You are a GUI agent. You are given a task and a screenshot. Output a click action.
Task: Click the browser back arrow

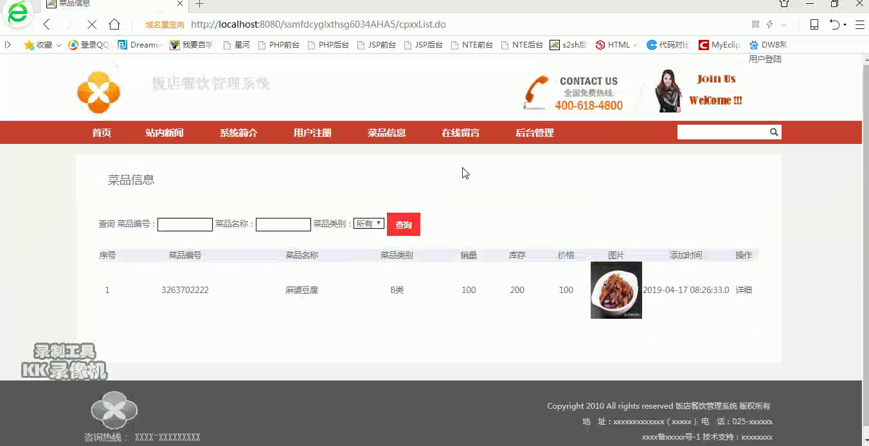click(46, 24)
